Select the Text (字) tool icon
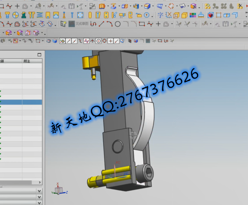 (x=160, y=15)
